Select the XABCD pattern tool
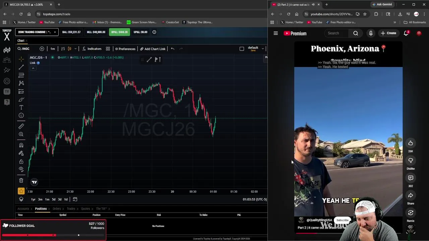Image resolution: width=429 pixels, height=241 pixels. click(21, 83)
